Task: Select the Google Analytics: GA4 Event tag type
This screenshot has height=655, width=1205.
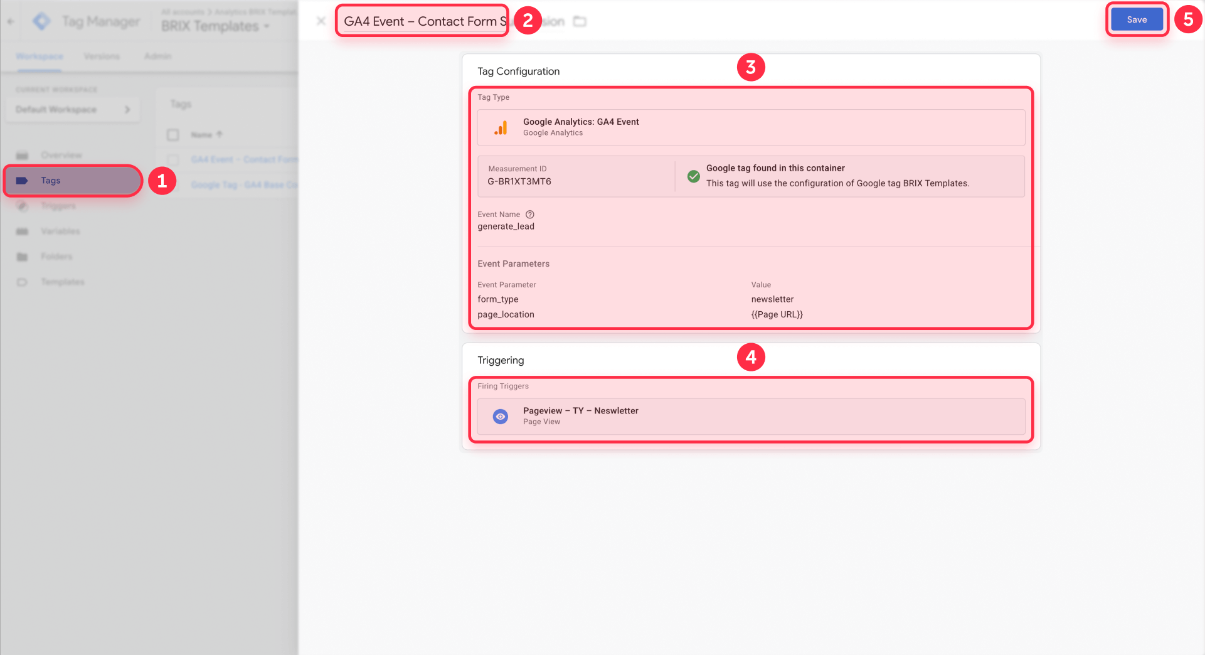Action: (x=751, y=127)
